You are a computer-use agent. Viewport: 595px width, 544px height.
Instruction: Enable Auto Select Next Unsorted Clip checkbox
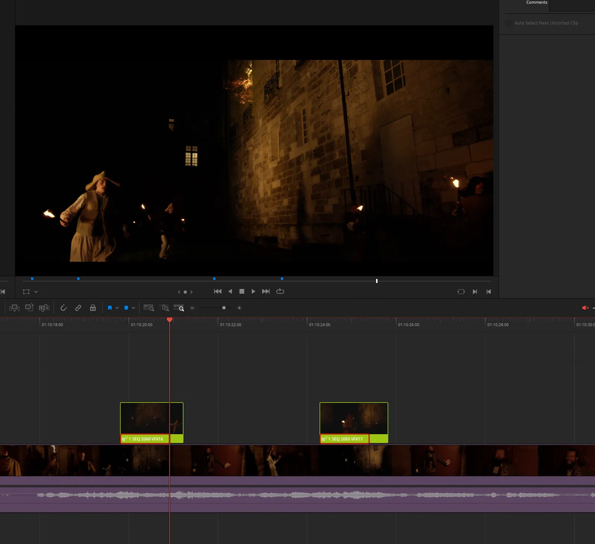tap(508, 23)
